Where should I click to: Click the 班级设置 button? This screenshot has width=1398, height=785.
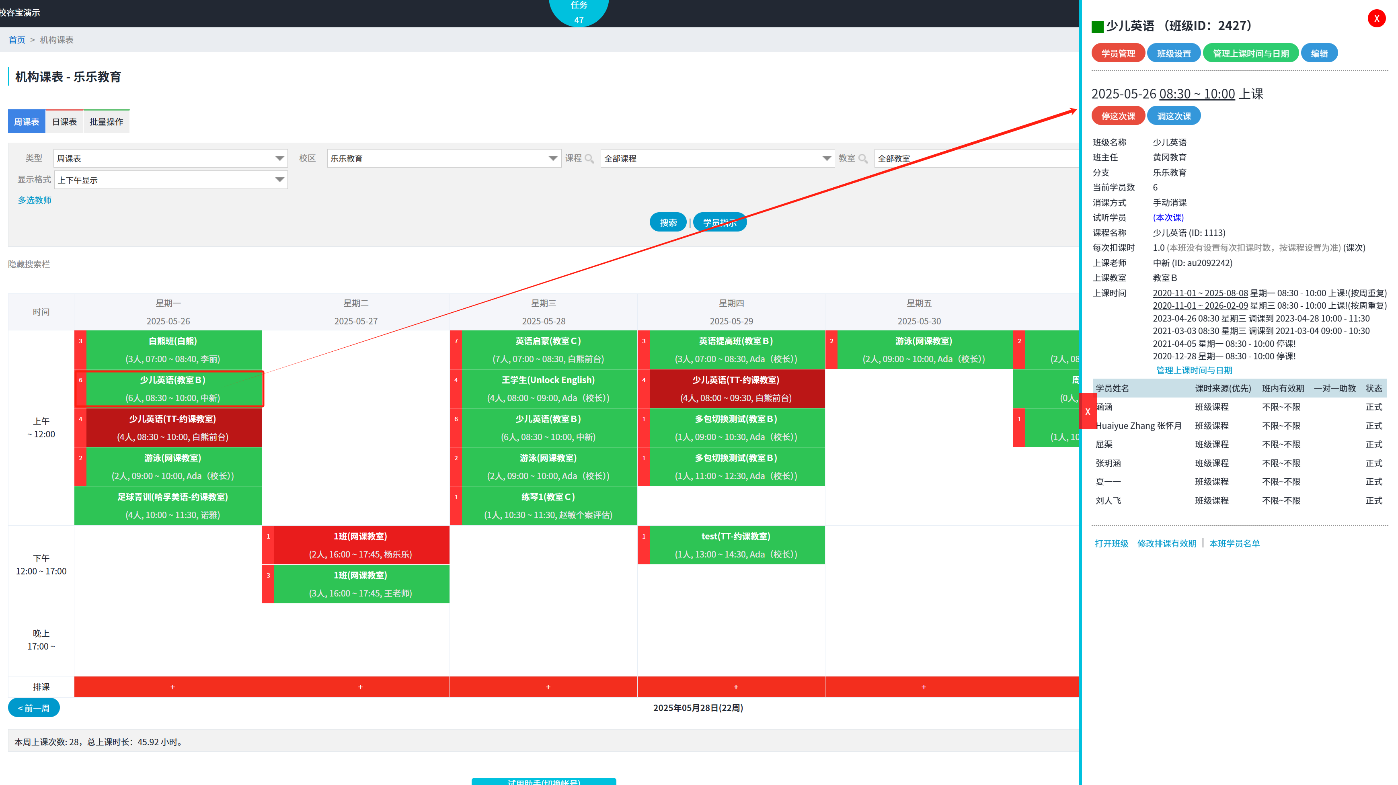(x=1173, y=53)
